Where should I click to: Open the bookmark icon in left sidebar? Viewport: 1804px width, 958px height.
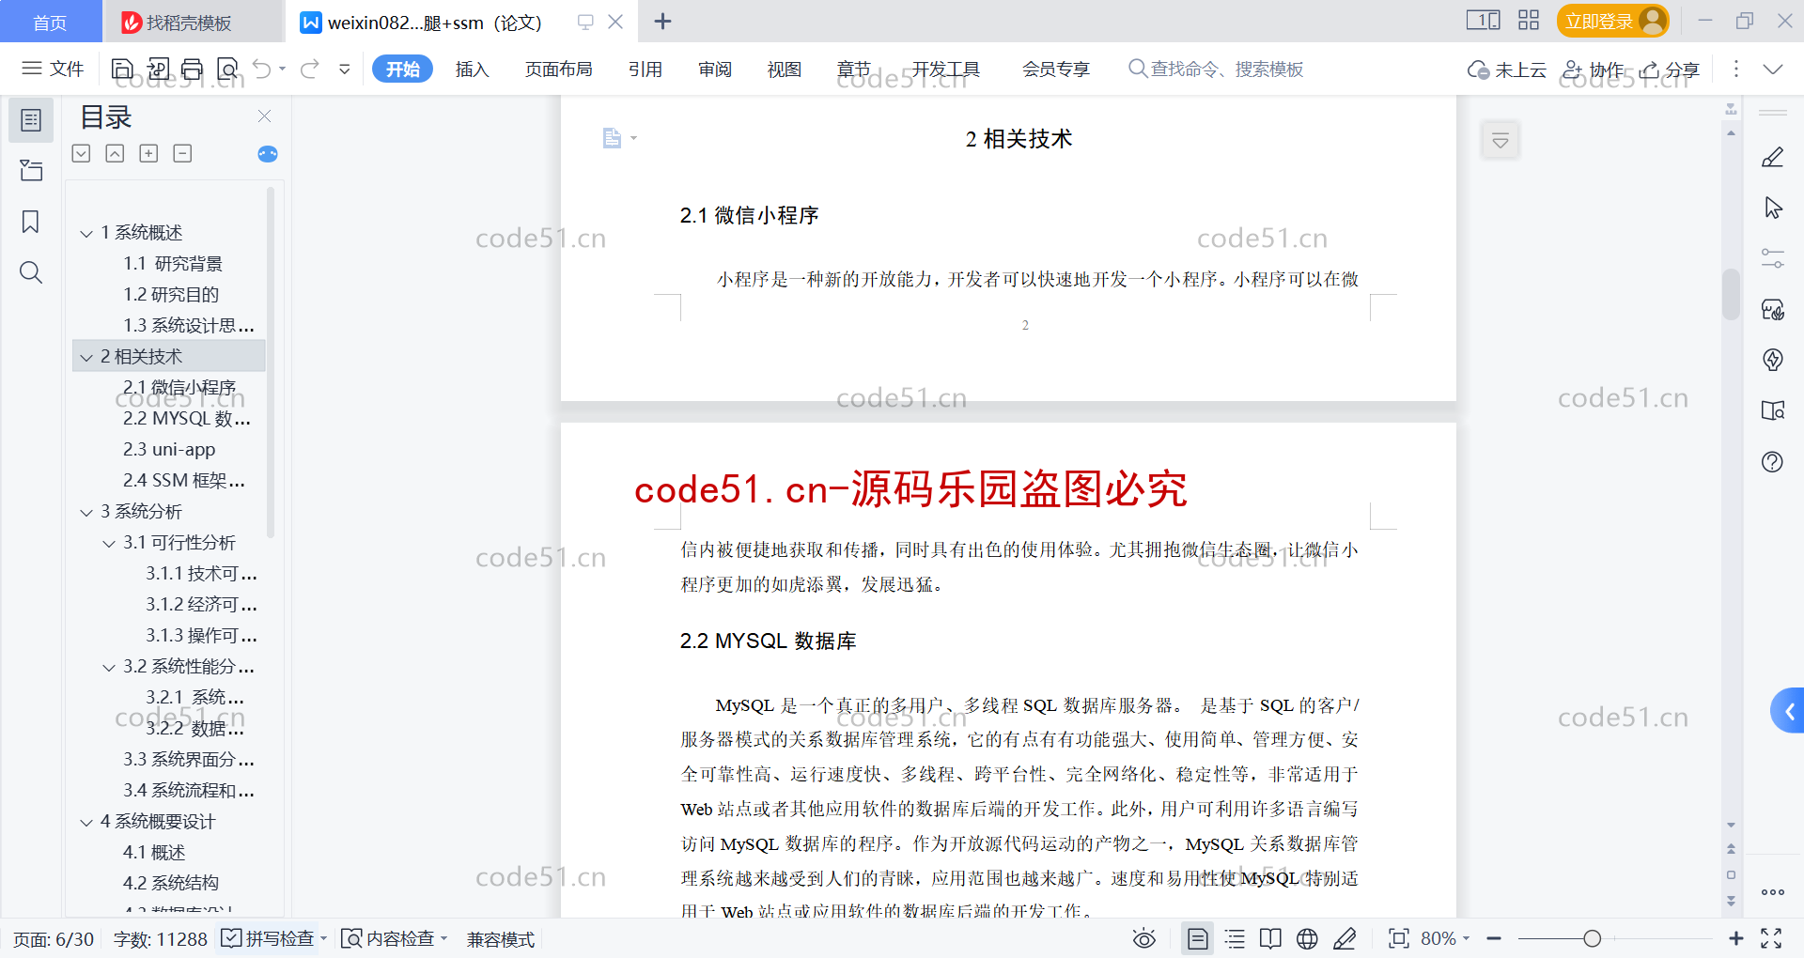(31, 222)
